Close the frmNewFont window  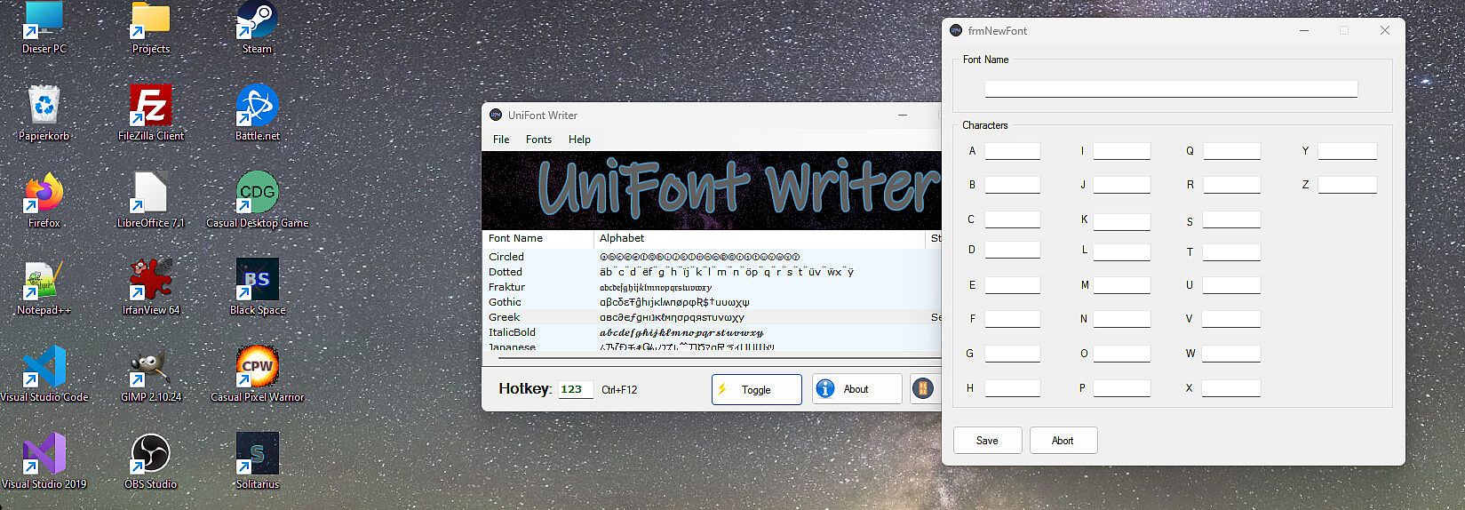[x=1384, y=30]
